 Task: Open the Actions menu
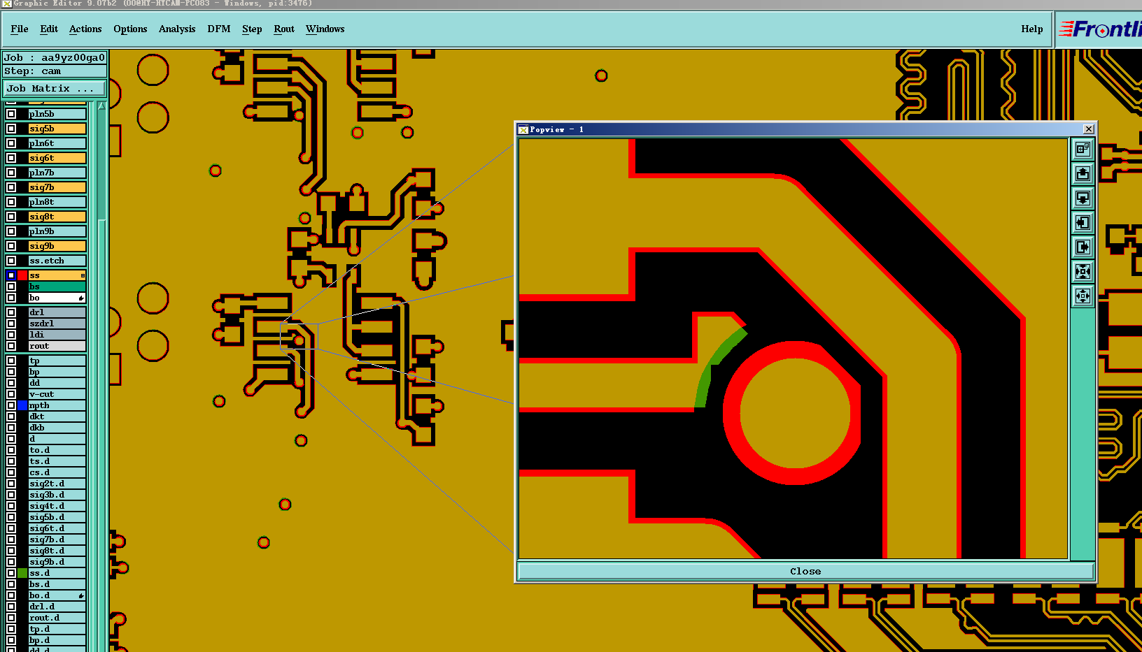click(85, 29)
